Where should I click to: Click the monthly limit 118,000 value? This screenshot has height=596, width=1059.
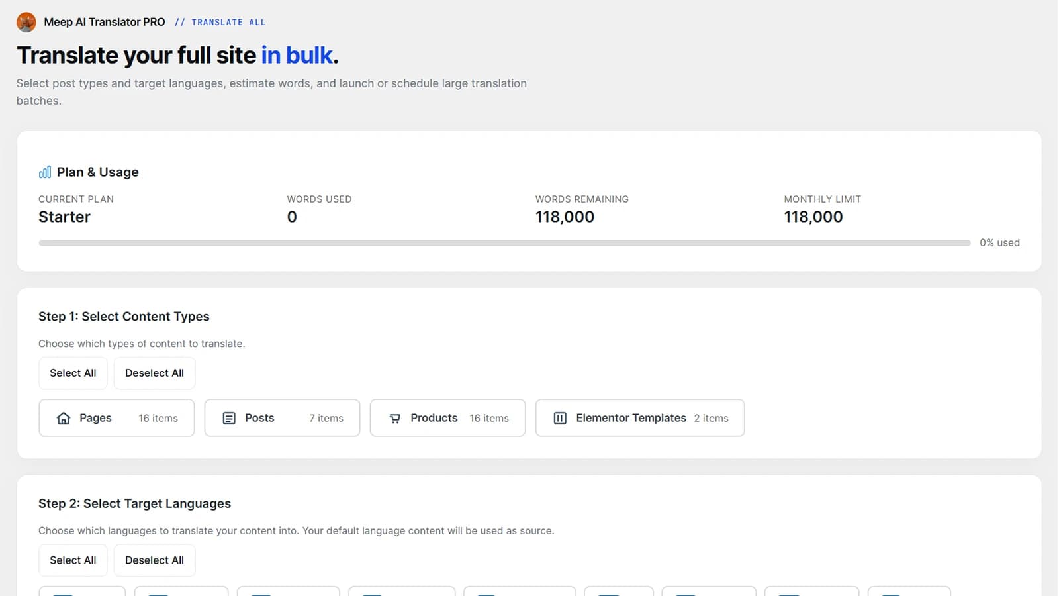coord(813,217)
